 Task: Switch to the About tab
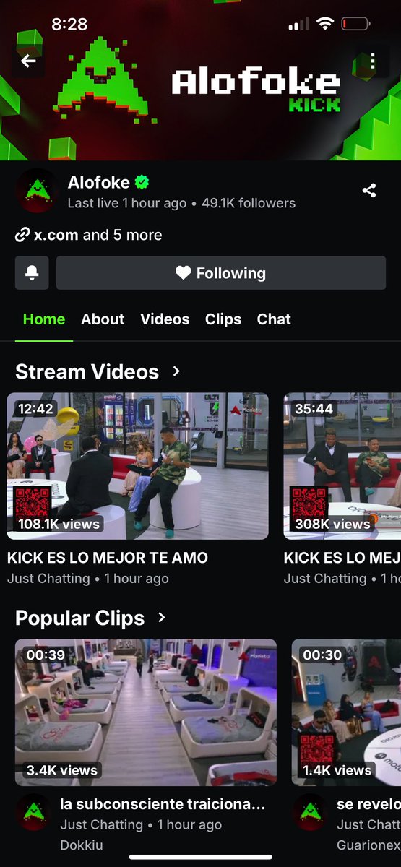[103, 319]
